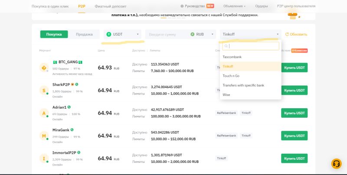Open the P2P tab in the top navigation

click(82, 6)
